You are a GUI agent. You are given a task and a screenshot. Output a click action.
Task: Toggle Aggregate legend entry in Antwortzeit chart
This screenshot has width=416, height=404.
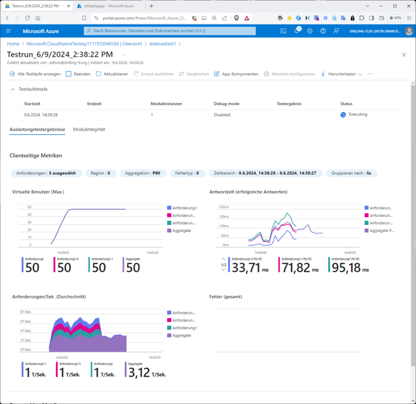381,230
